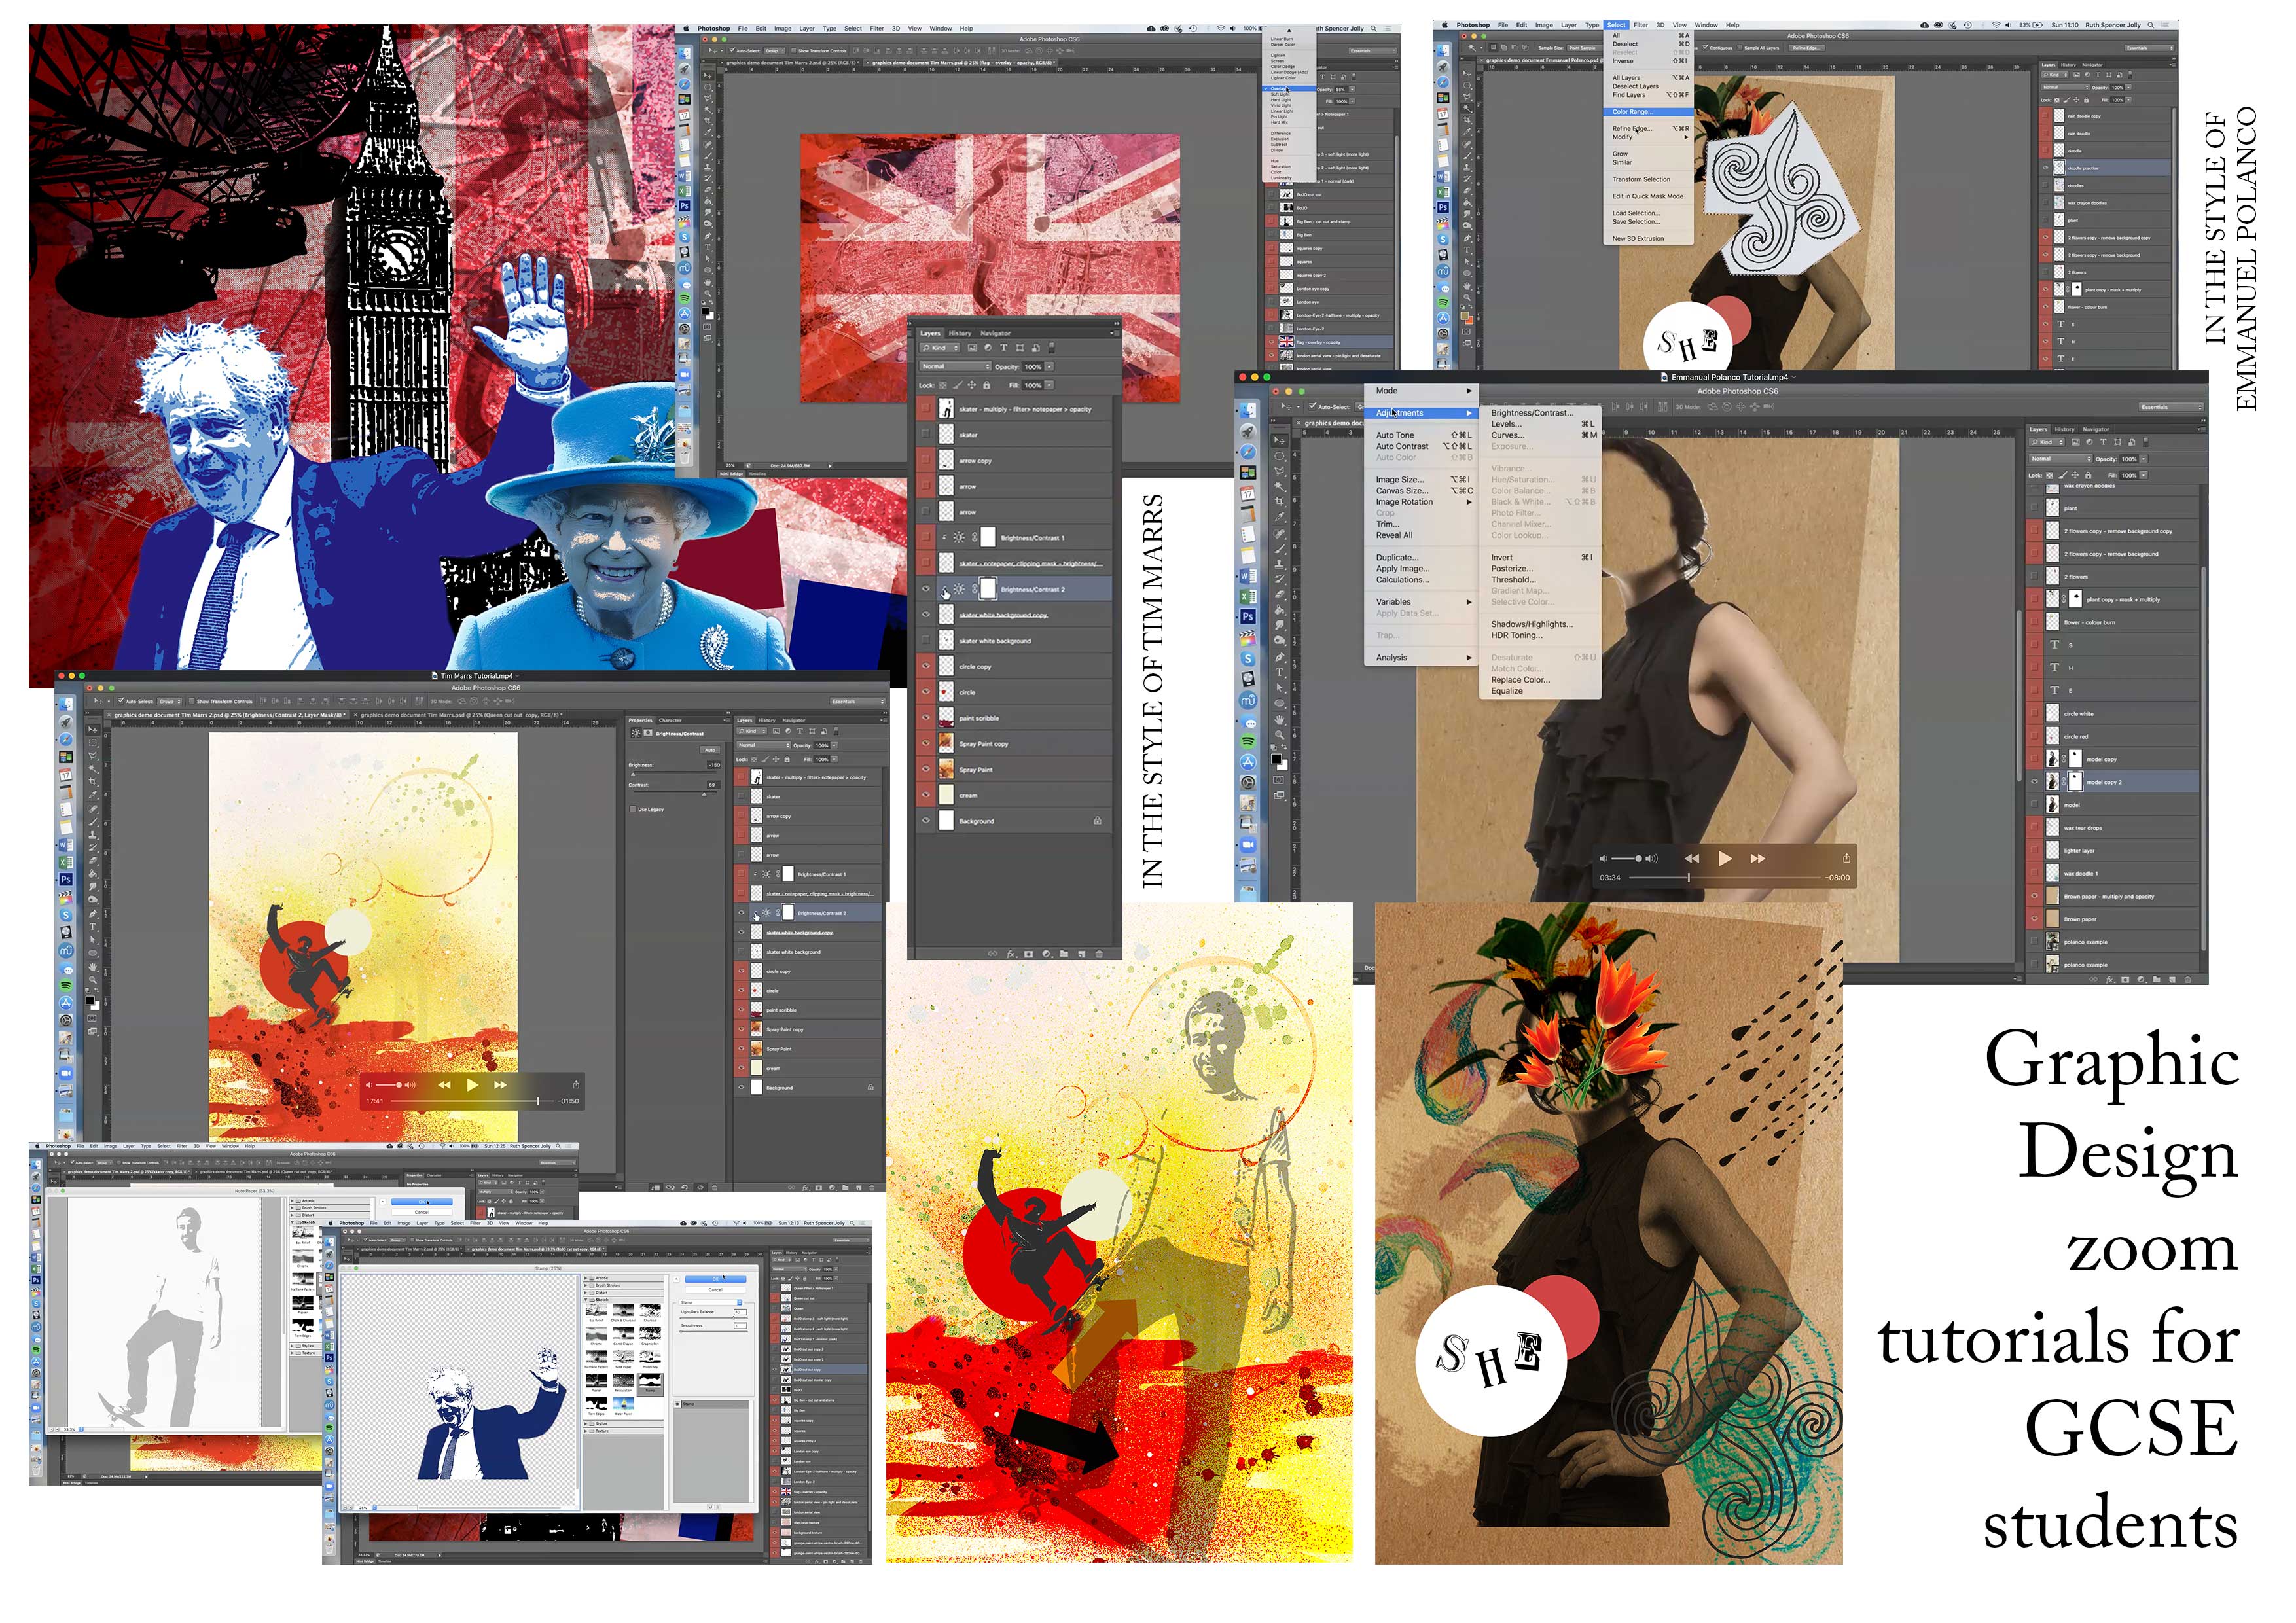
Task: Open Word from the Polanco Tutorial window dock
Action: click(x=1248, y=576)
